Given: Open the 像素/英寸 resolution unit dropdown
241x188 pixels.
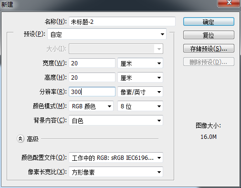Looking at the screenshot, I should [x=140, y=92].
